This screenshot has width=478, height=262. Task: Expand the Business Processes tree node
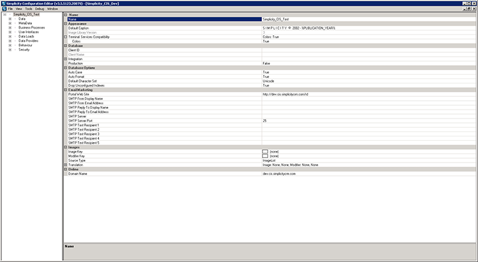[10, 28]
